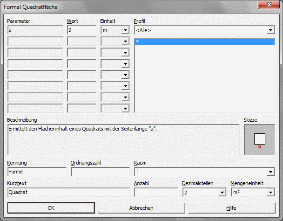The image size is (283, 221).
Task: Click the Ordnungszahl input field
Action: pyautogui.click(x=100, y=172)
